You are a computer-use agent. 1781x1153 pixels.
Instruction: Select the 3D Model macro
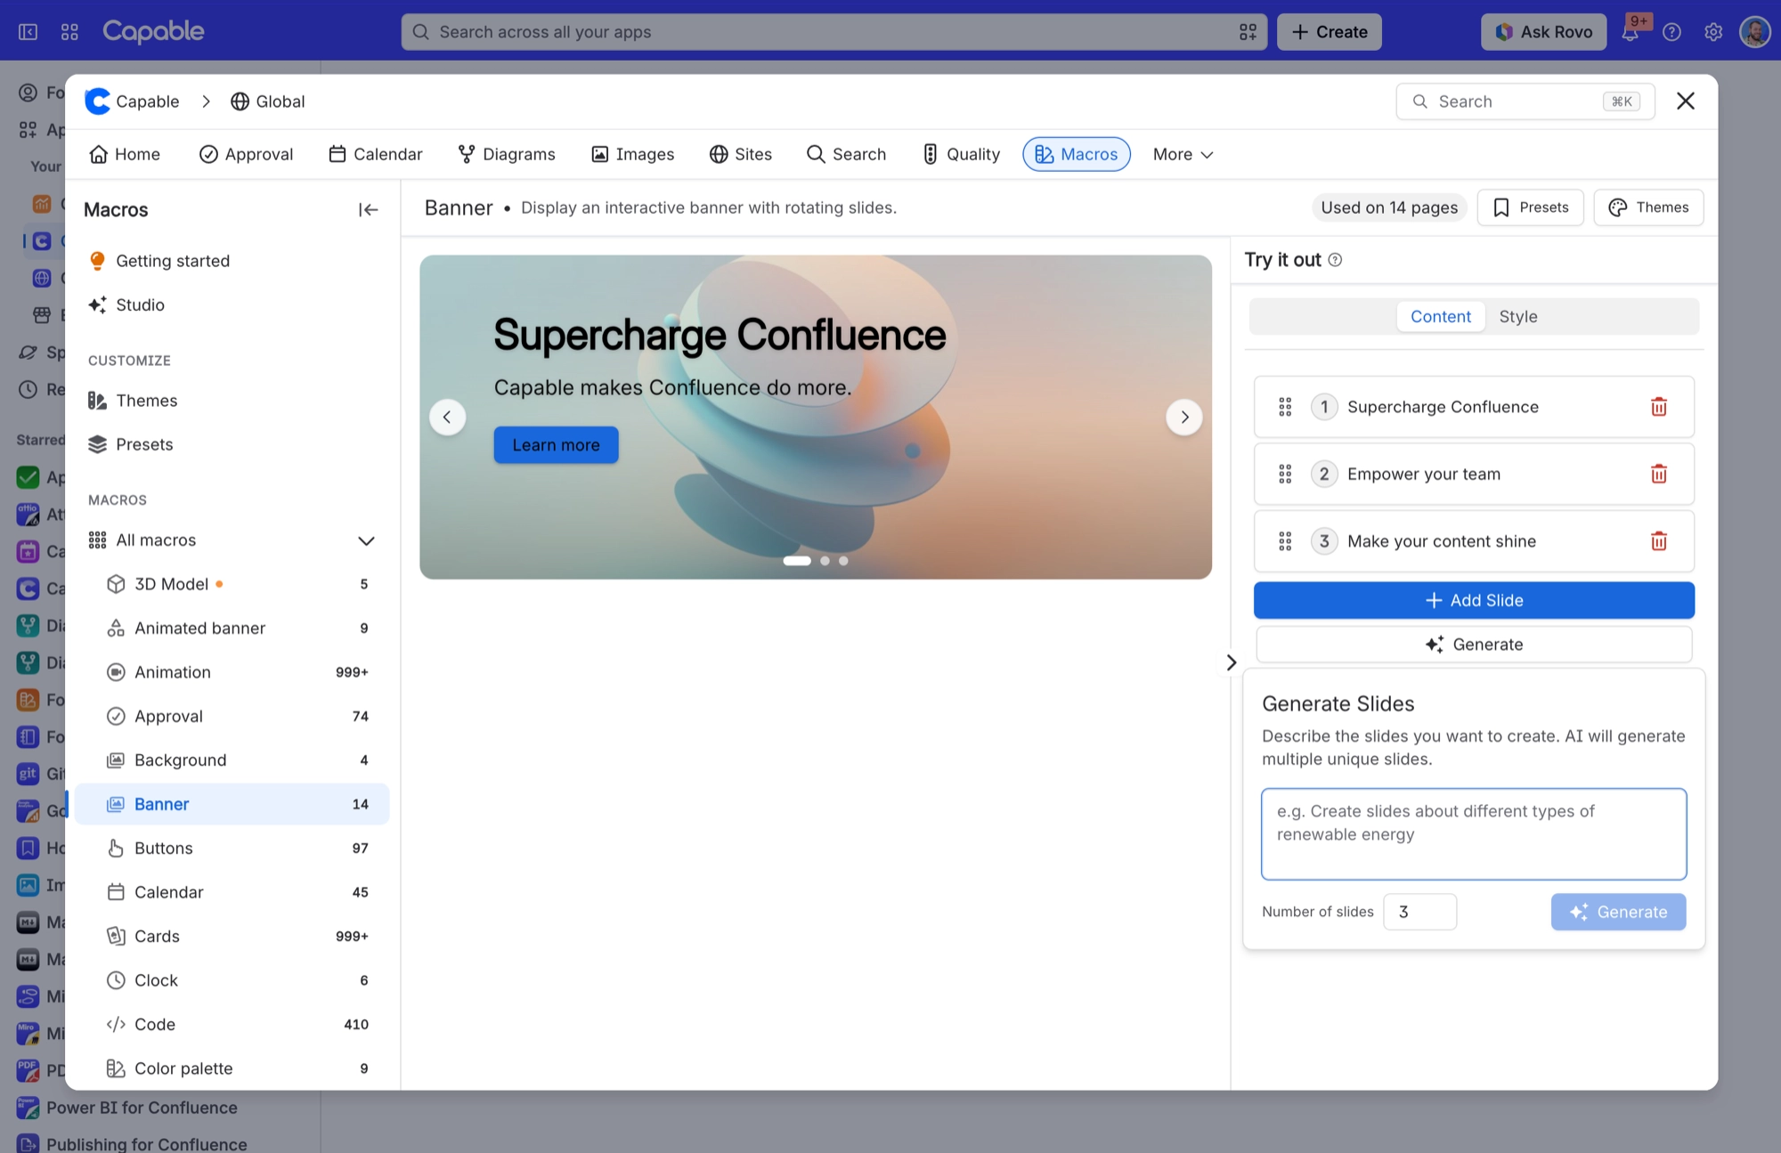(232, 584)
